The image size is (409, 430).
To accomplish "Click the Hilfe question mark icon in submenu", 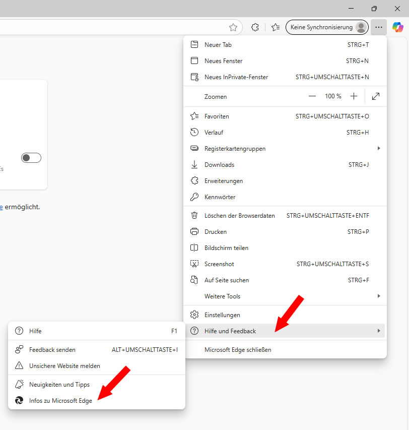I will click(x=19, y=331).
